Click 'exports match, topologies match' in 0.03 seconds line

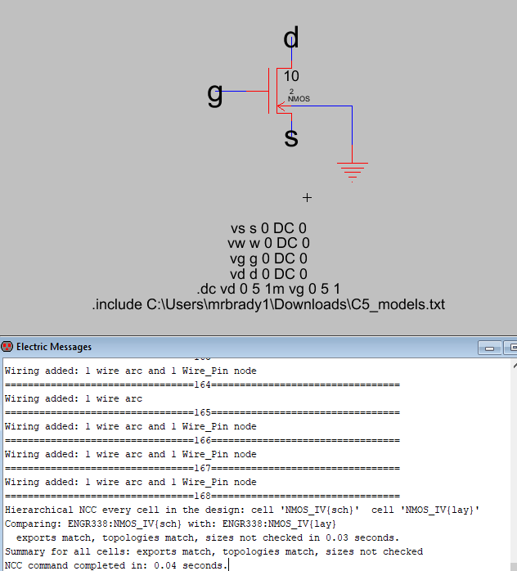(x=208, y=537)
